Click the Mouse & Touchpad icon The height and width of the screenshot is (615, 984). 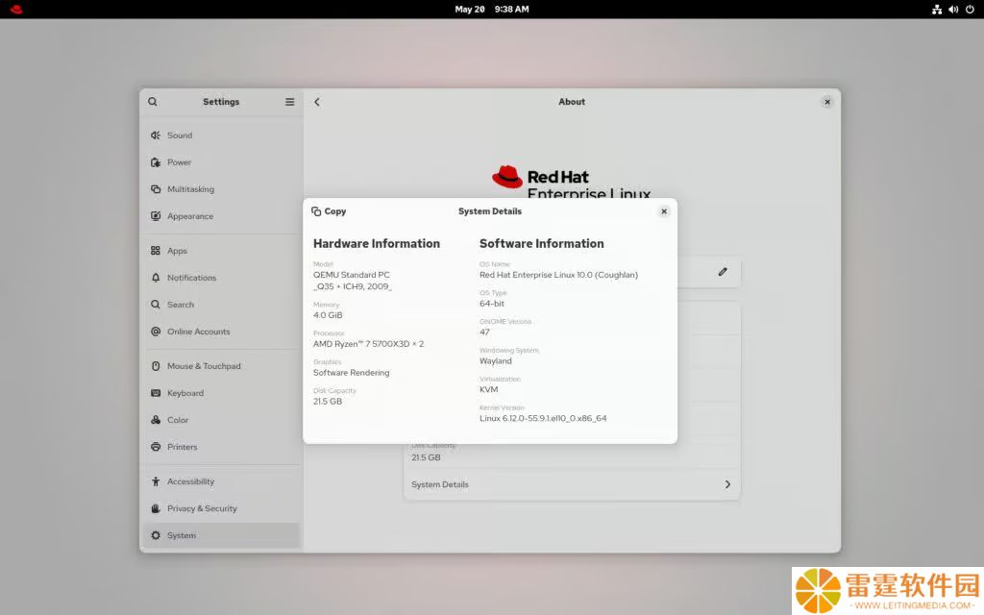156,366
